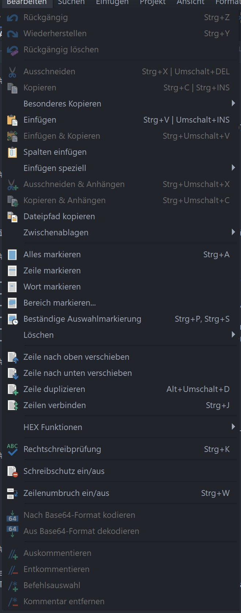The image size is (241, 613).
Task: Expand the HEX Funktionen submenu arrow
Action: click(233, 427)
